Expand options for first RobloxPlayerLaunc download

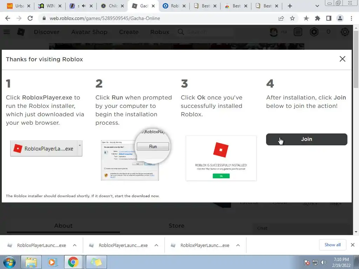tap(75, 245)
